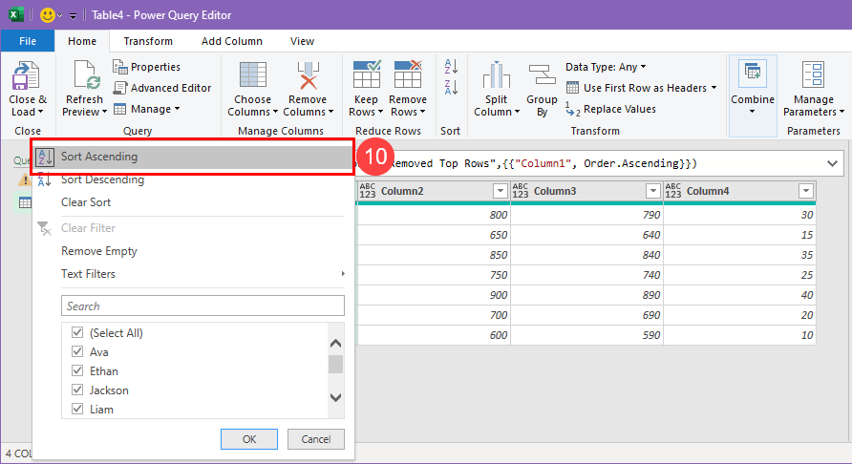
Task: Click the Remove Columns icon
Action: 309,75
